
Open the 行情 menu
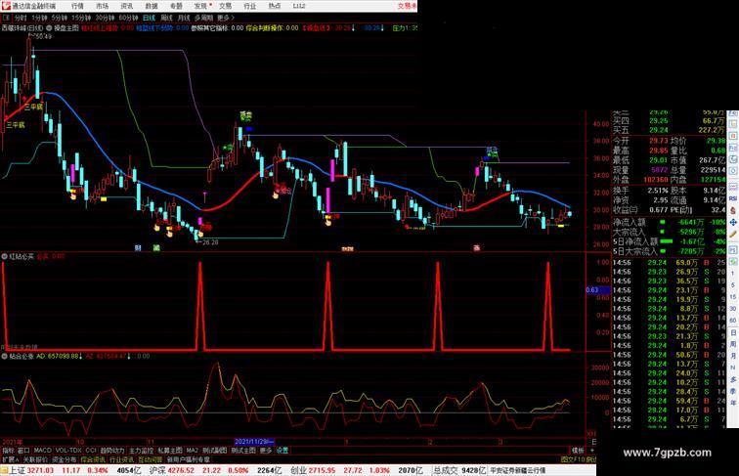tap(77, 6)
